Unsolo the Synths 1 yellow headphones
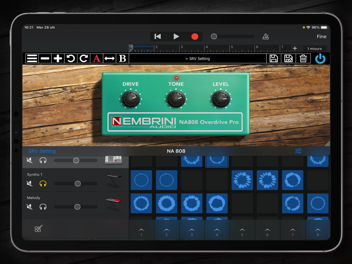 coord(43,184)
